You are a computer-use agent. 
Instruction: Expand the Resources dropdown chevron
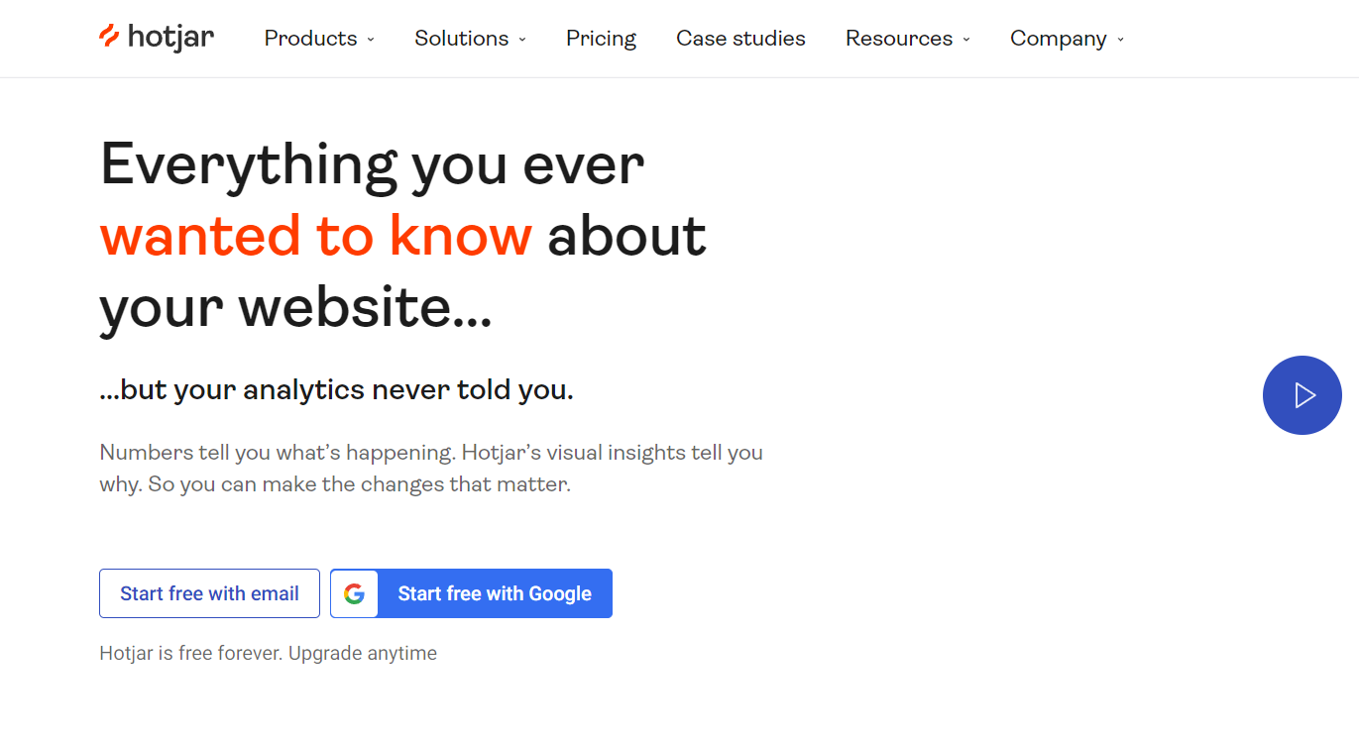966,40
